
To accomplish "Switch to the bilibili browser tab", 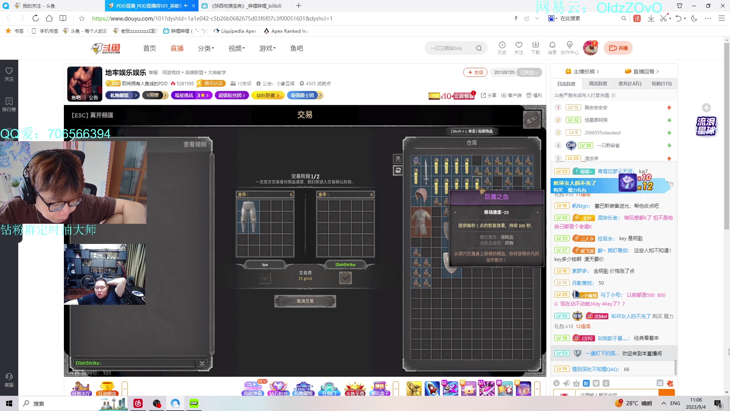I will point(245,6).
